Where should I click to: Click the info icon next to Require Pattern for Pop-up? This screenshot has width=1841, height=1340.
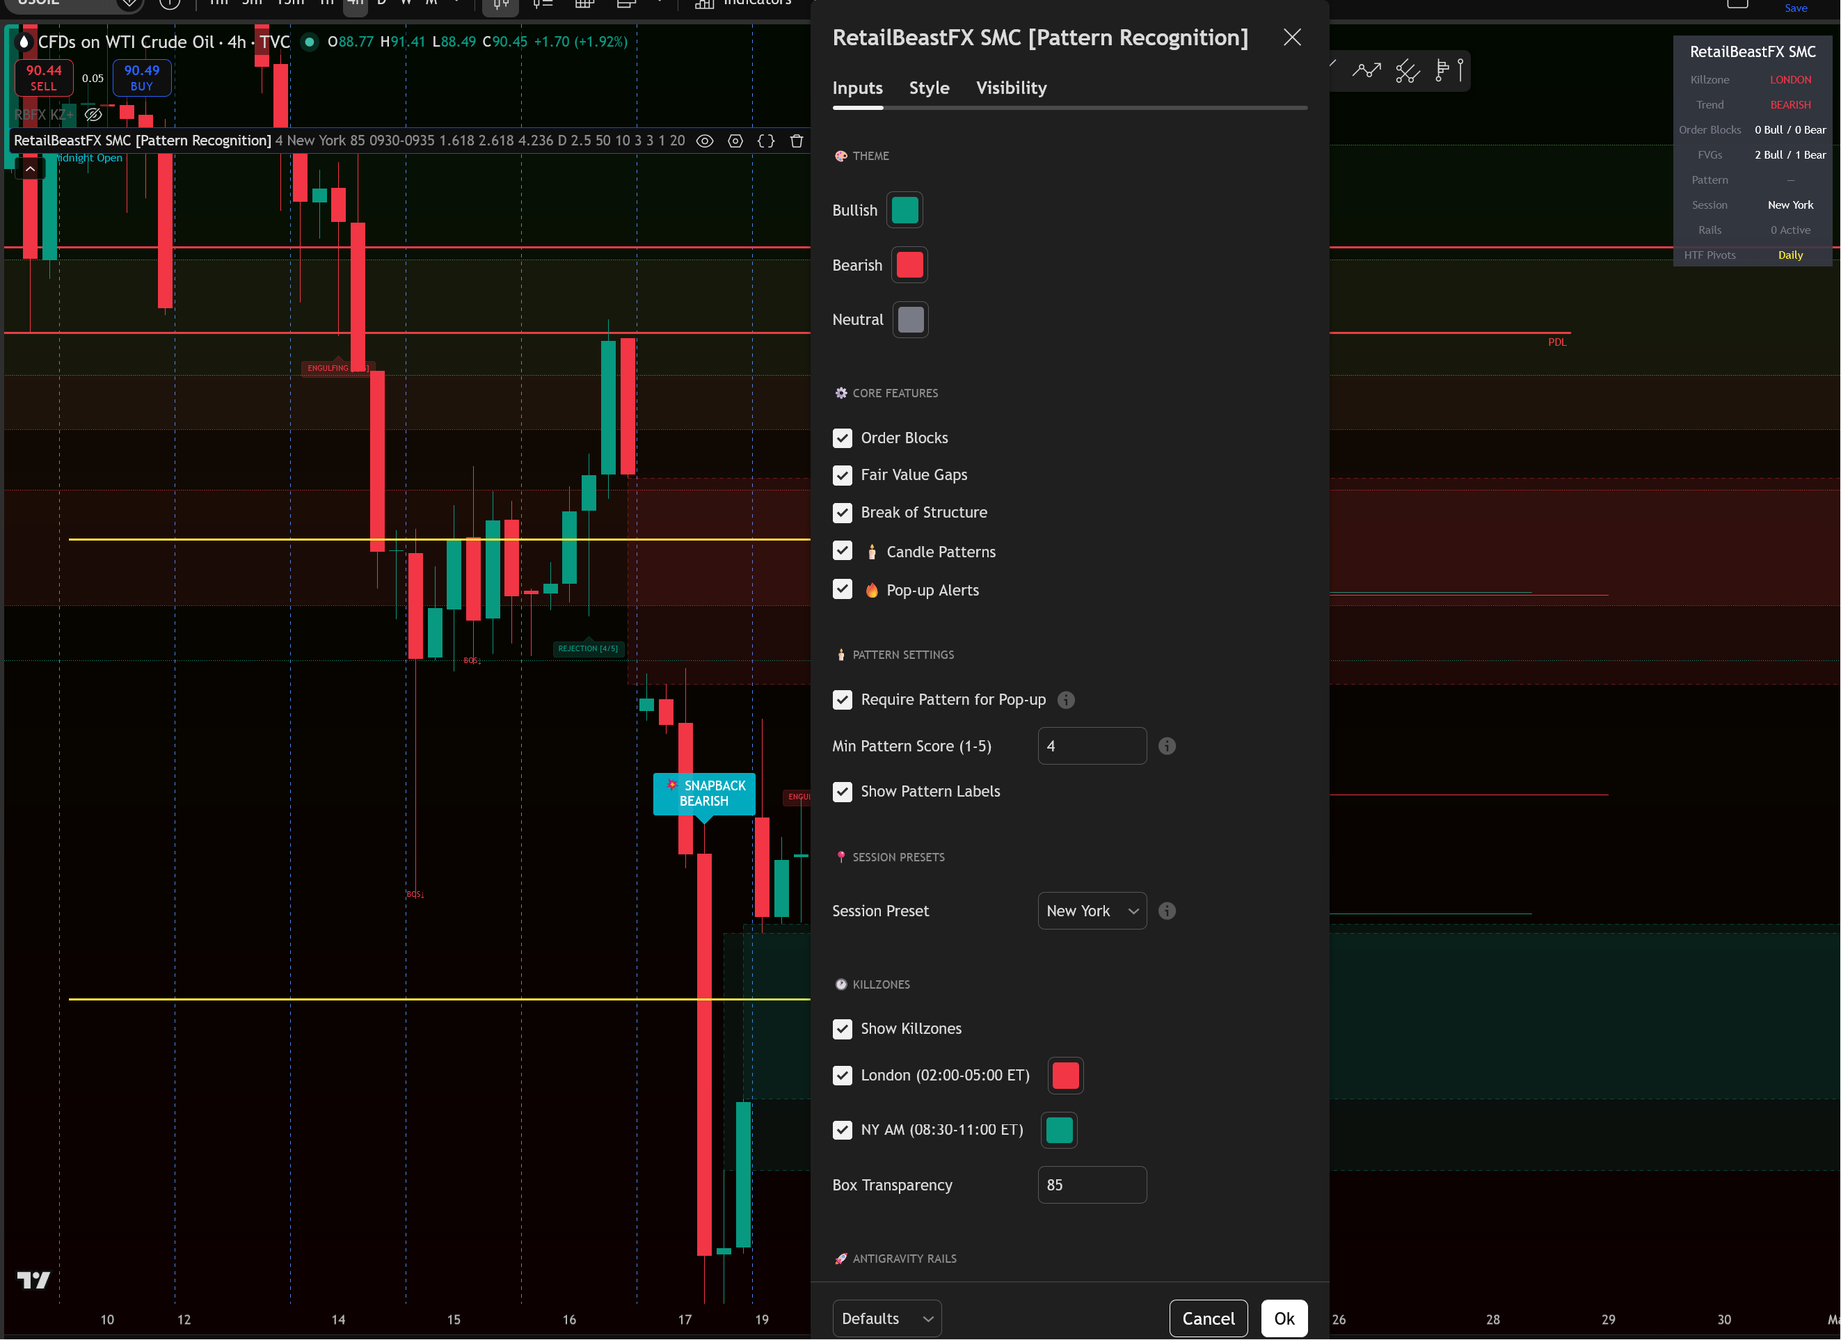pyautogui.click(x=1066, y=700)
